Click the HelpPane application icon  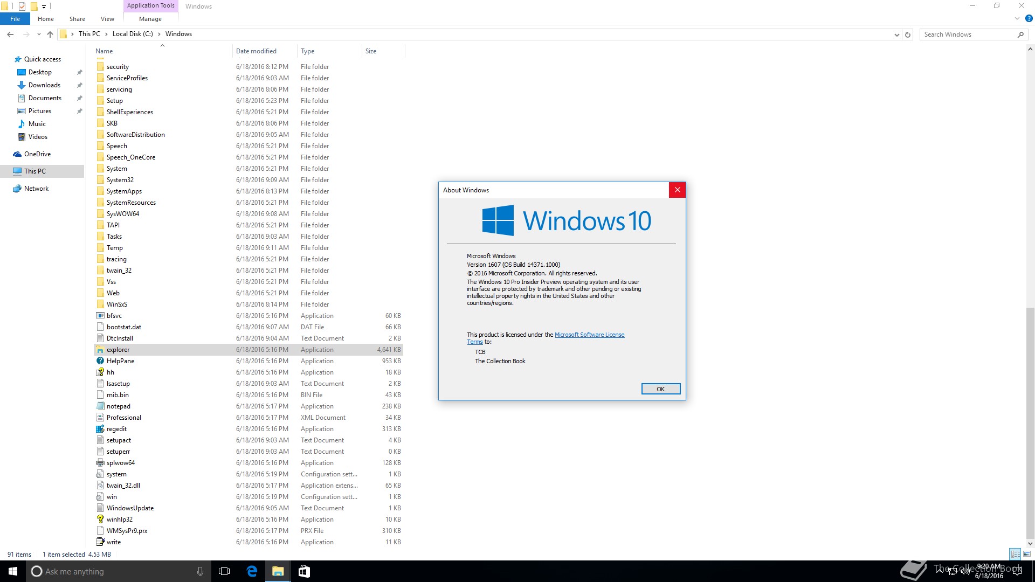100,361
